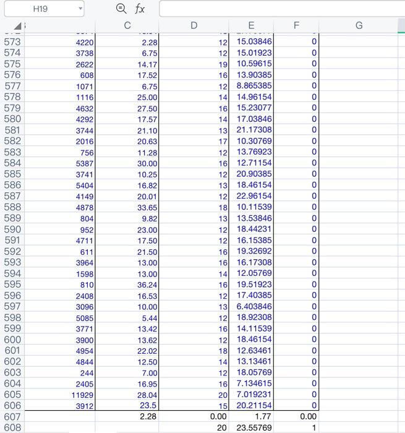This screenshot has width=405, height=433.
Task: Click cell with 23.5 in row 606
Action: coord(127,405)
